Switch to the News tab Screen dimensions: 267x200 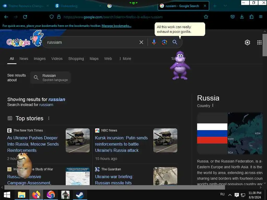(x=24, y=59)
